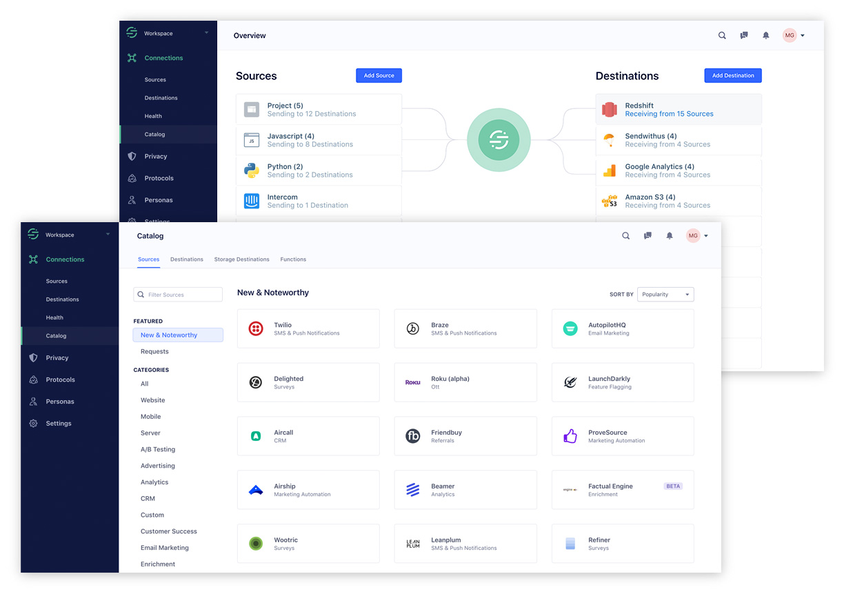844x592 pixels.
Task: Open the Project (5) source row
Action: tap(319, 109)
